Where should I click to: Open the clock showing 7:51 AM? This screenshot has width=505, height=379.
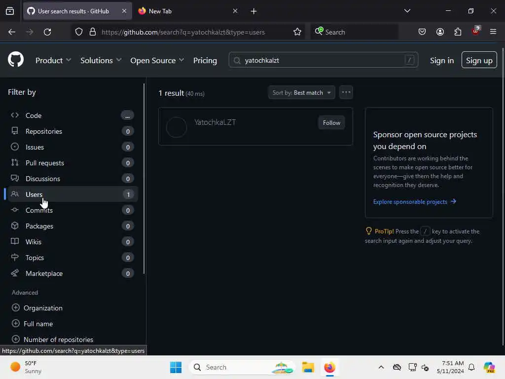tap(450, 367)
